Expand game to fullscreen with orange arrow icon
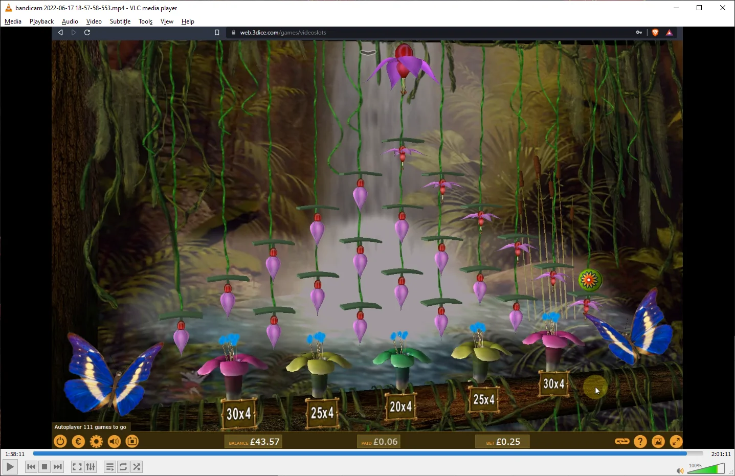The width and height of the screenshot is (735, 476). point(676,441)
